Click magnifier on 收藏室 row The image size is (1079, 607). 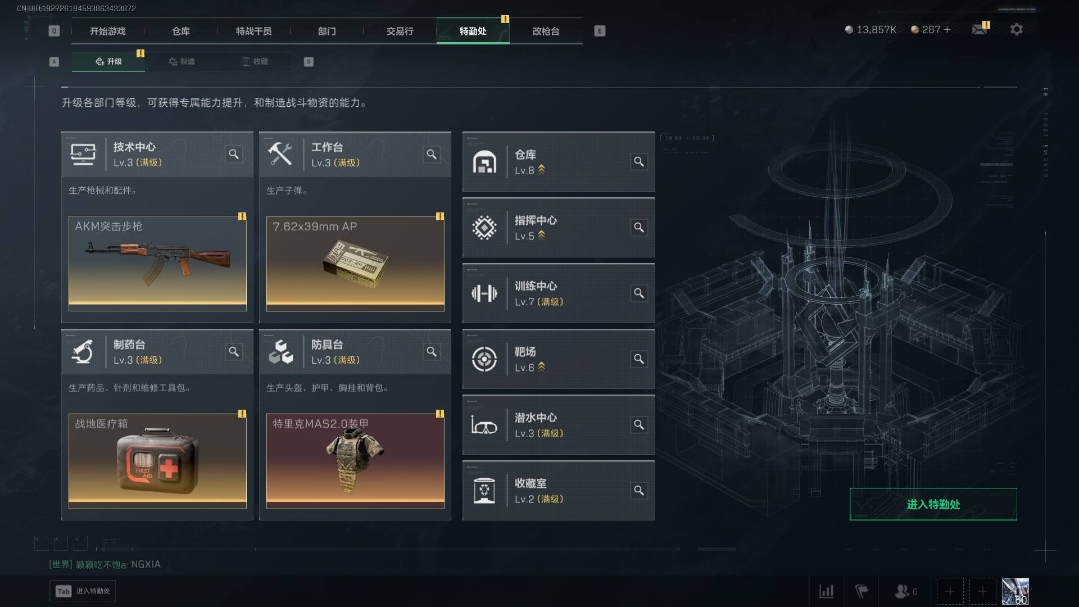(x=639, y=491)
